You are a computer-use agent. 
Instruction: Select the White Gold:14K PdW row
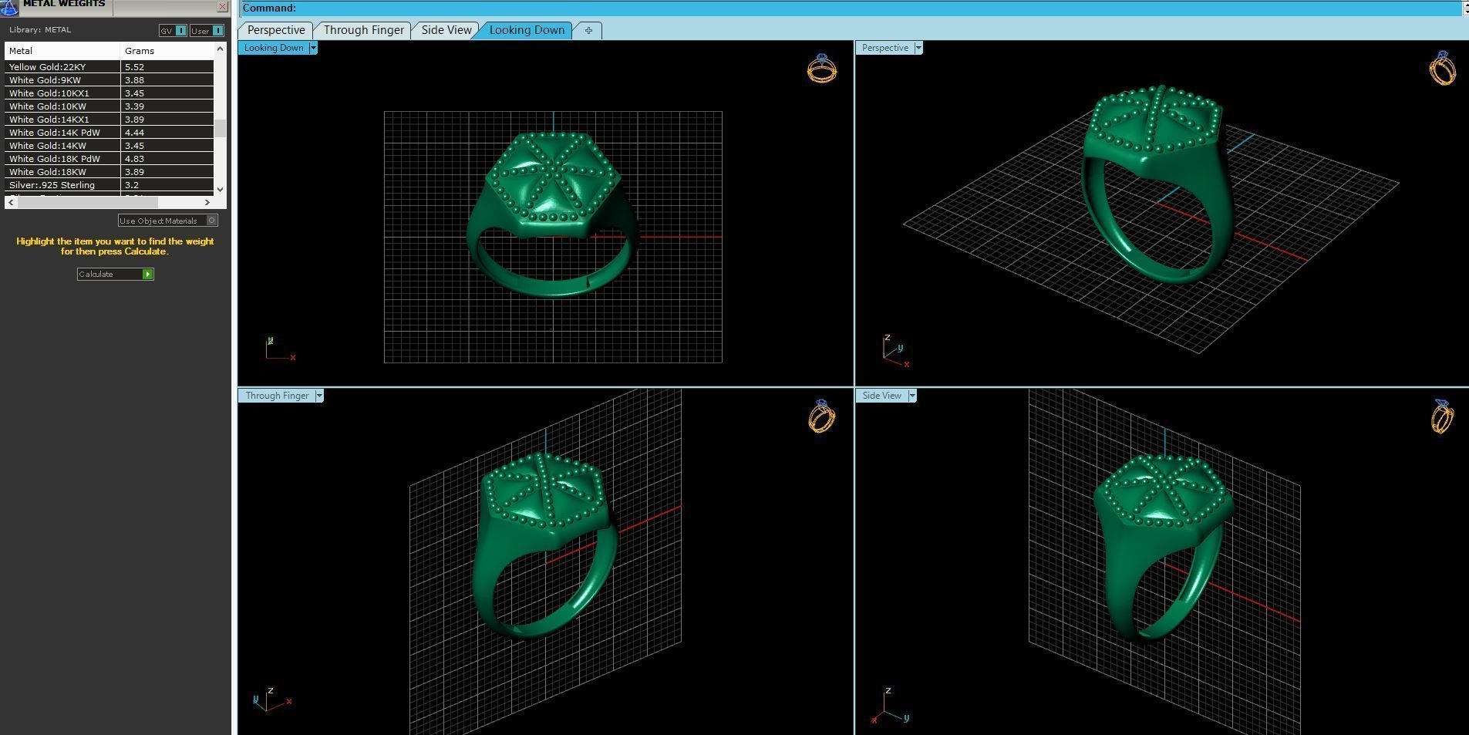[109, 133]
